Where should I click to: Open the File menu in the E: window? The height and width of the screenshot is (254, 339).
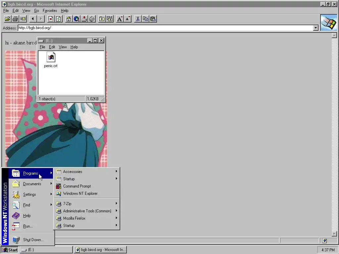point(42,47)
